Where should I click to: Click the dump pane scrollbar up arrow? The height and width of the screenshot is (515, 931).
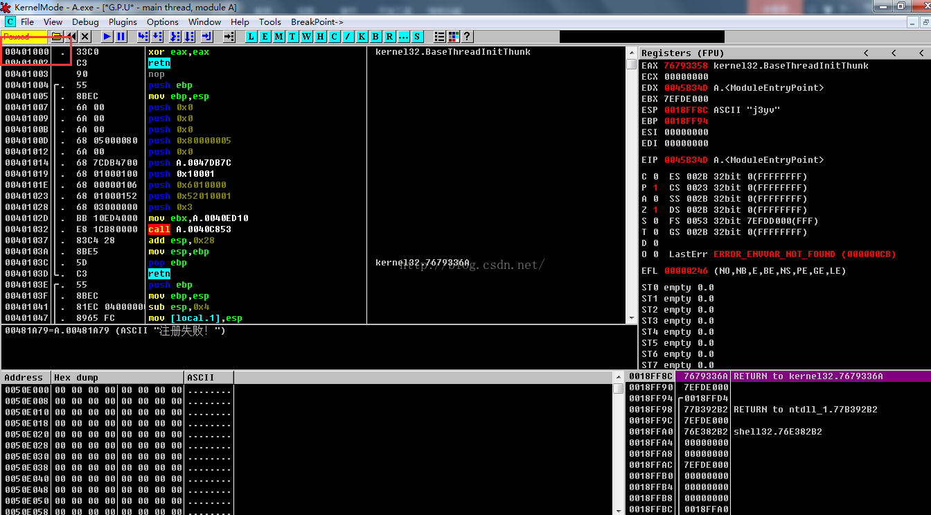[x=618, y=377]
